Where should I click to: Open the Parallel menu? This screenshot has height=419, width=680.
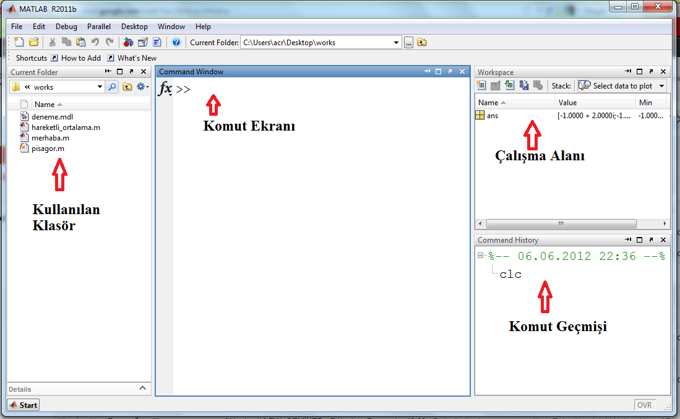[x=99, y=27]
